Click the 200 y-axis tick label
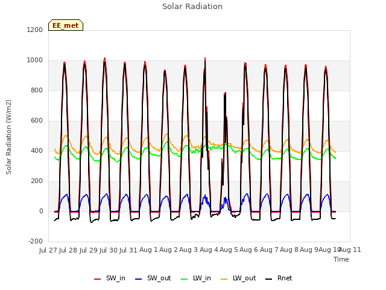This screenshot has height=290, width=386. coord(37,181)
